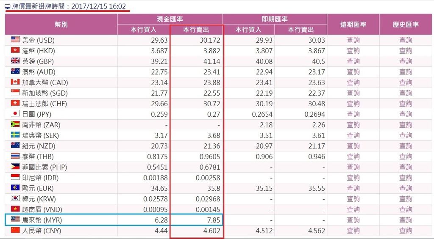The height and width of the screenshot is (239, 434).
Task: Click ZAR spot selling rate 2.26
Action: click(x=318, y=125)
